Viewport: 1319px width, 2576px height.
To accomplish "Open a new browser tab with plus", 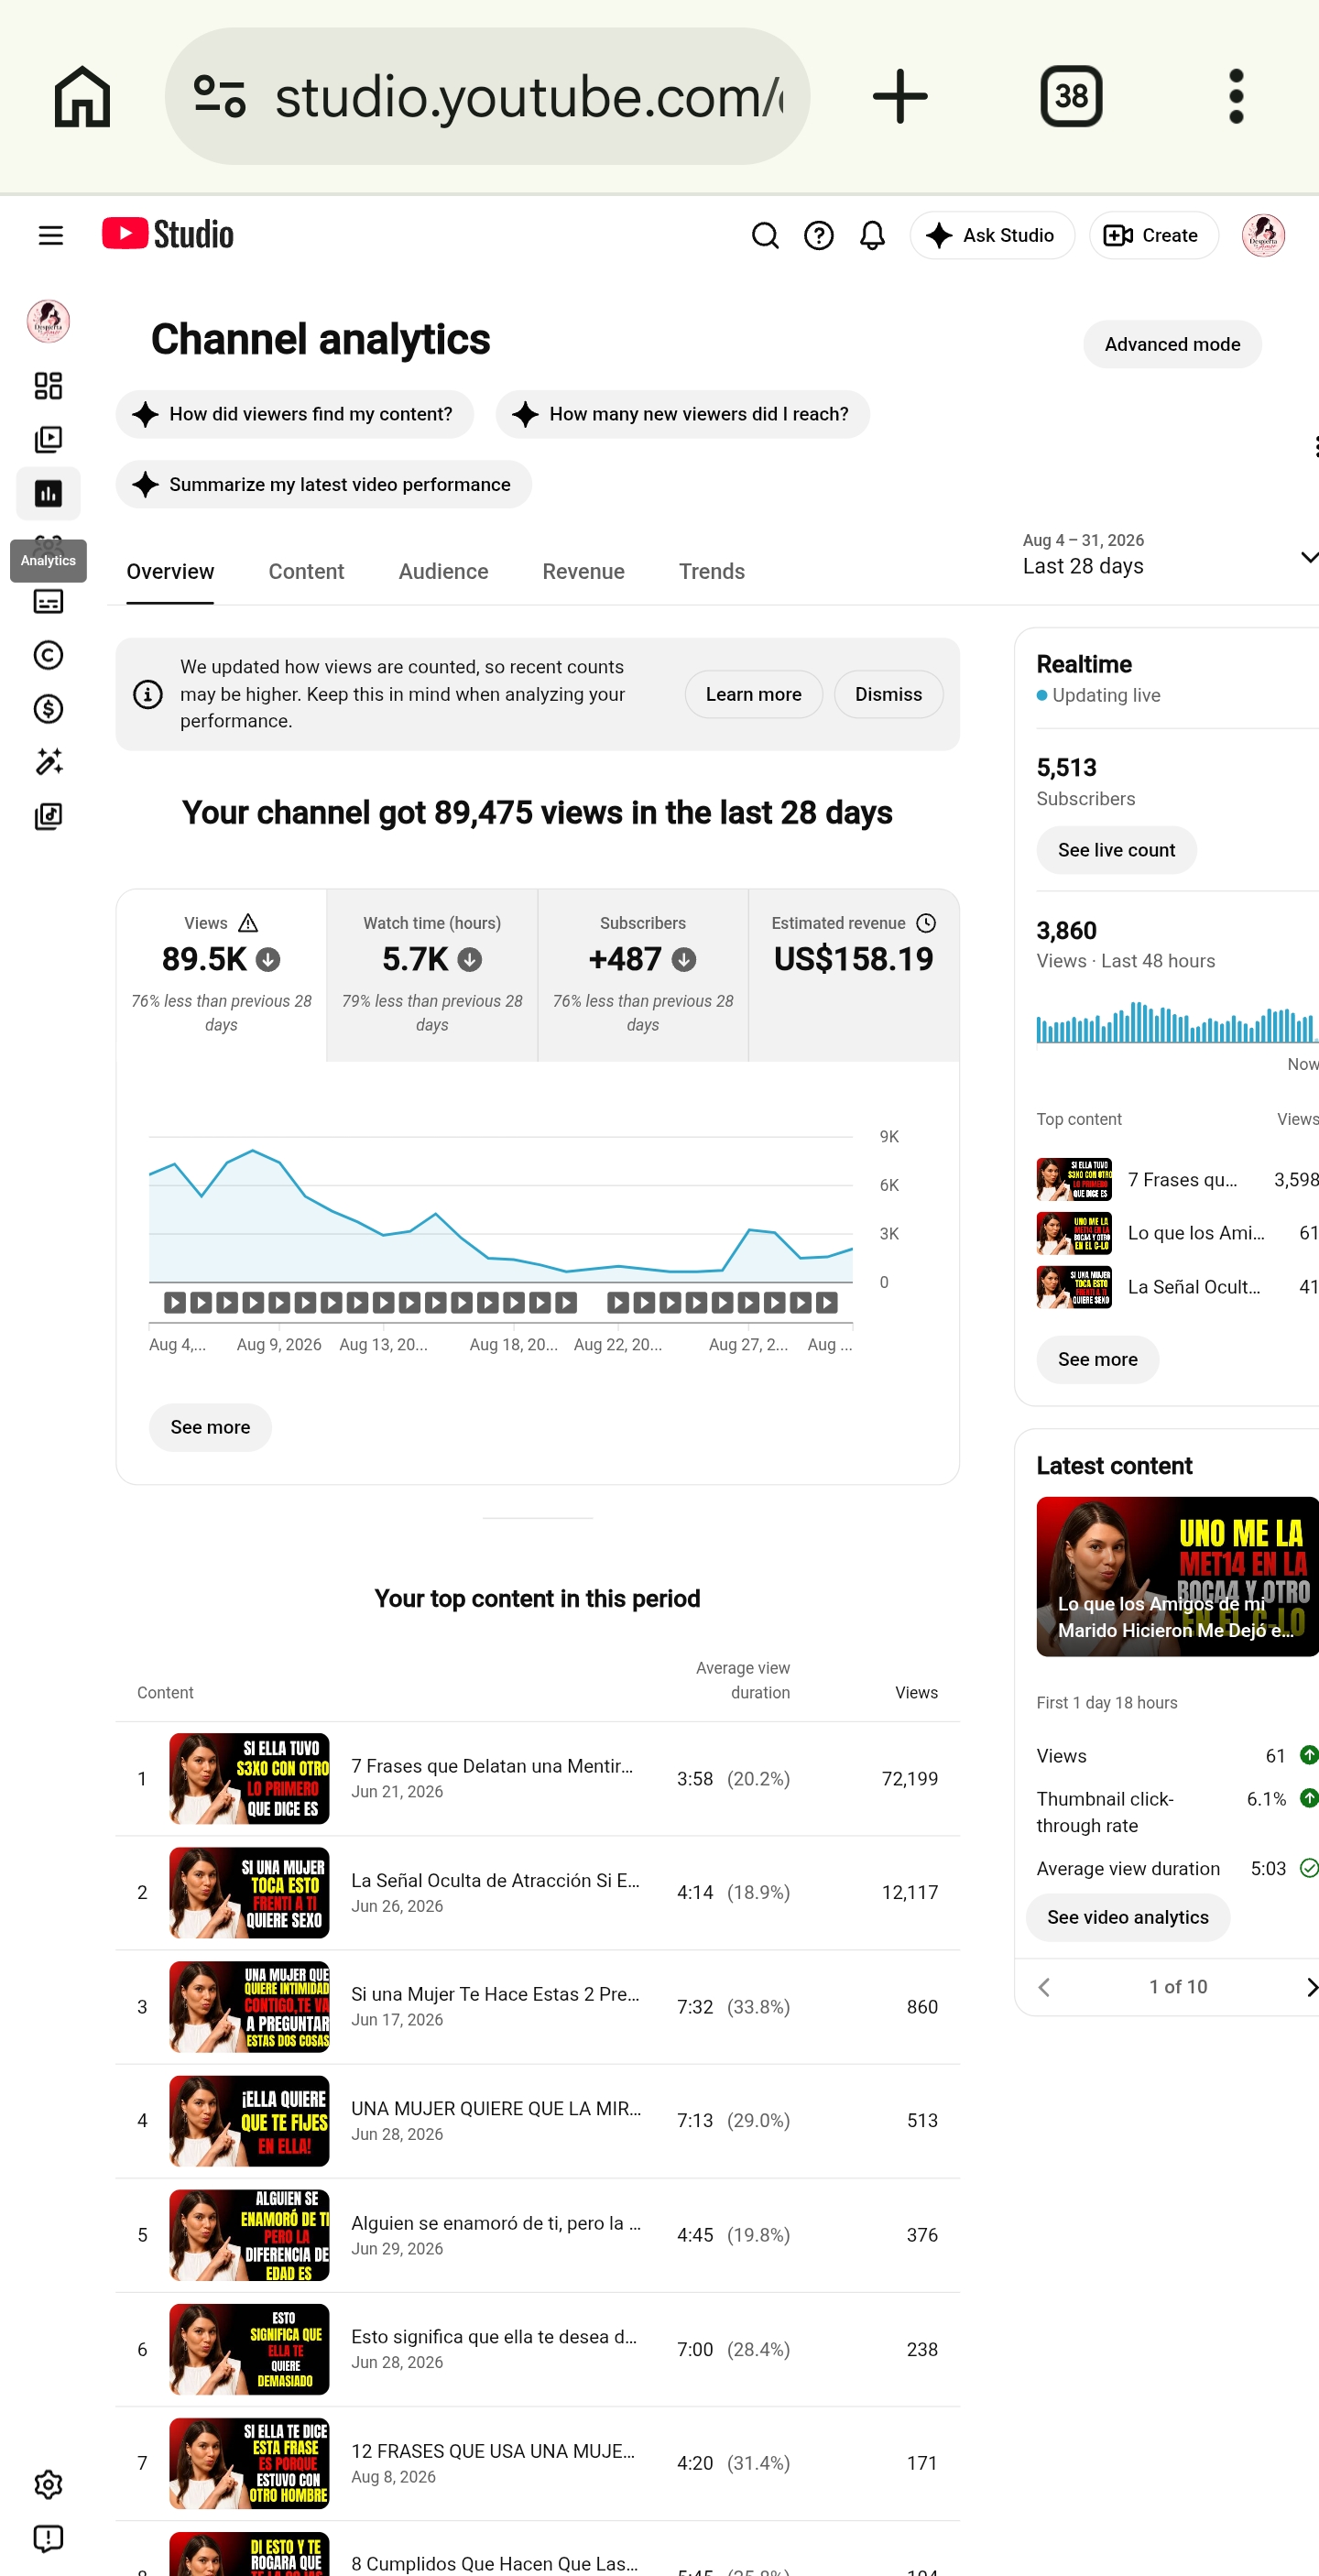I will (900, 96).
